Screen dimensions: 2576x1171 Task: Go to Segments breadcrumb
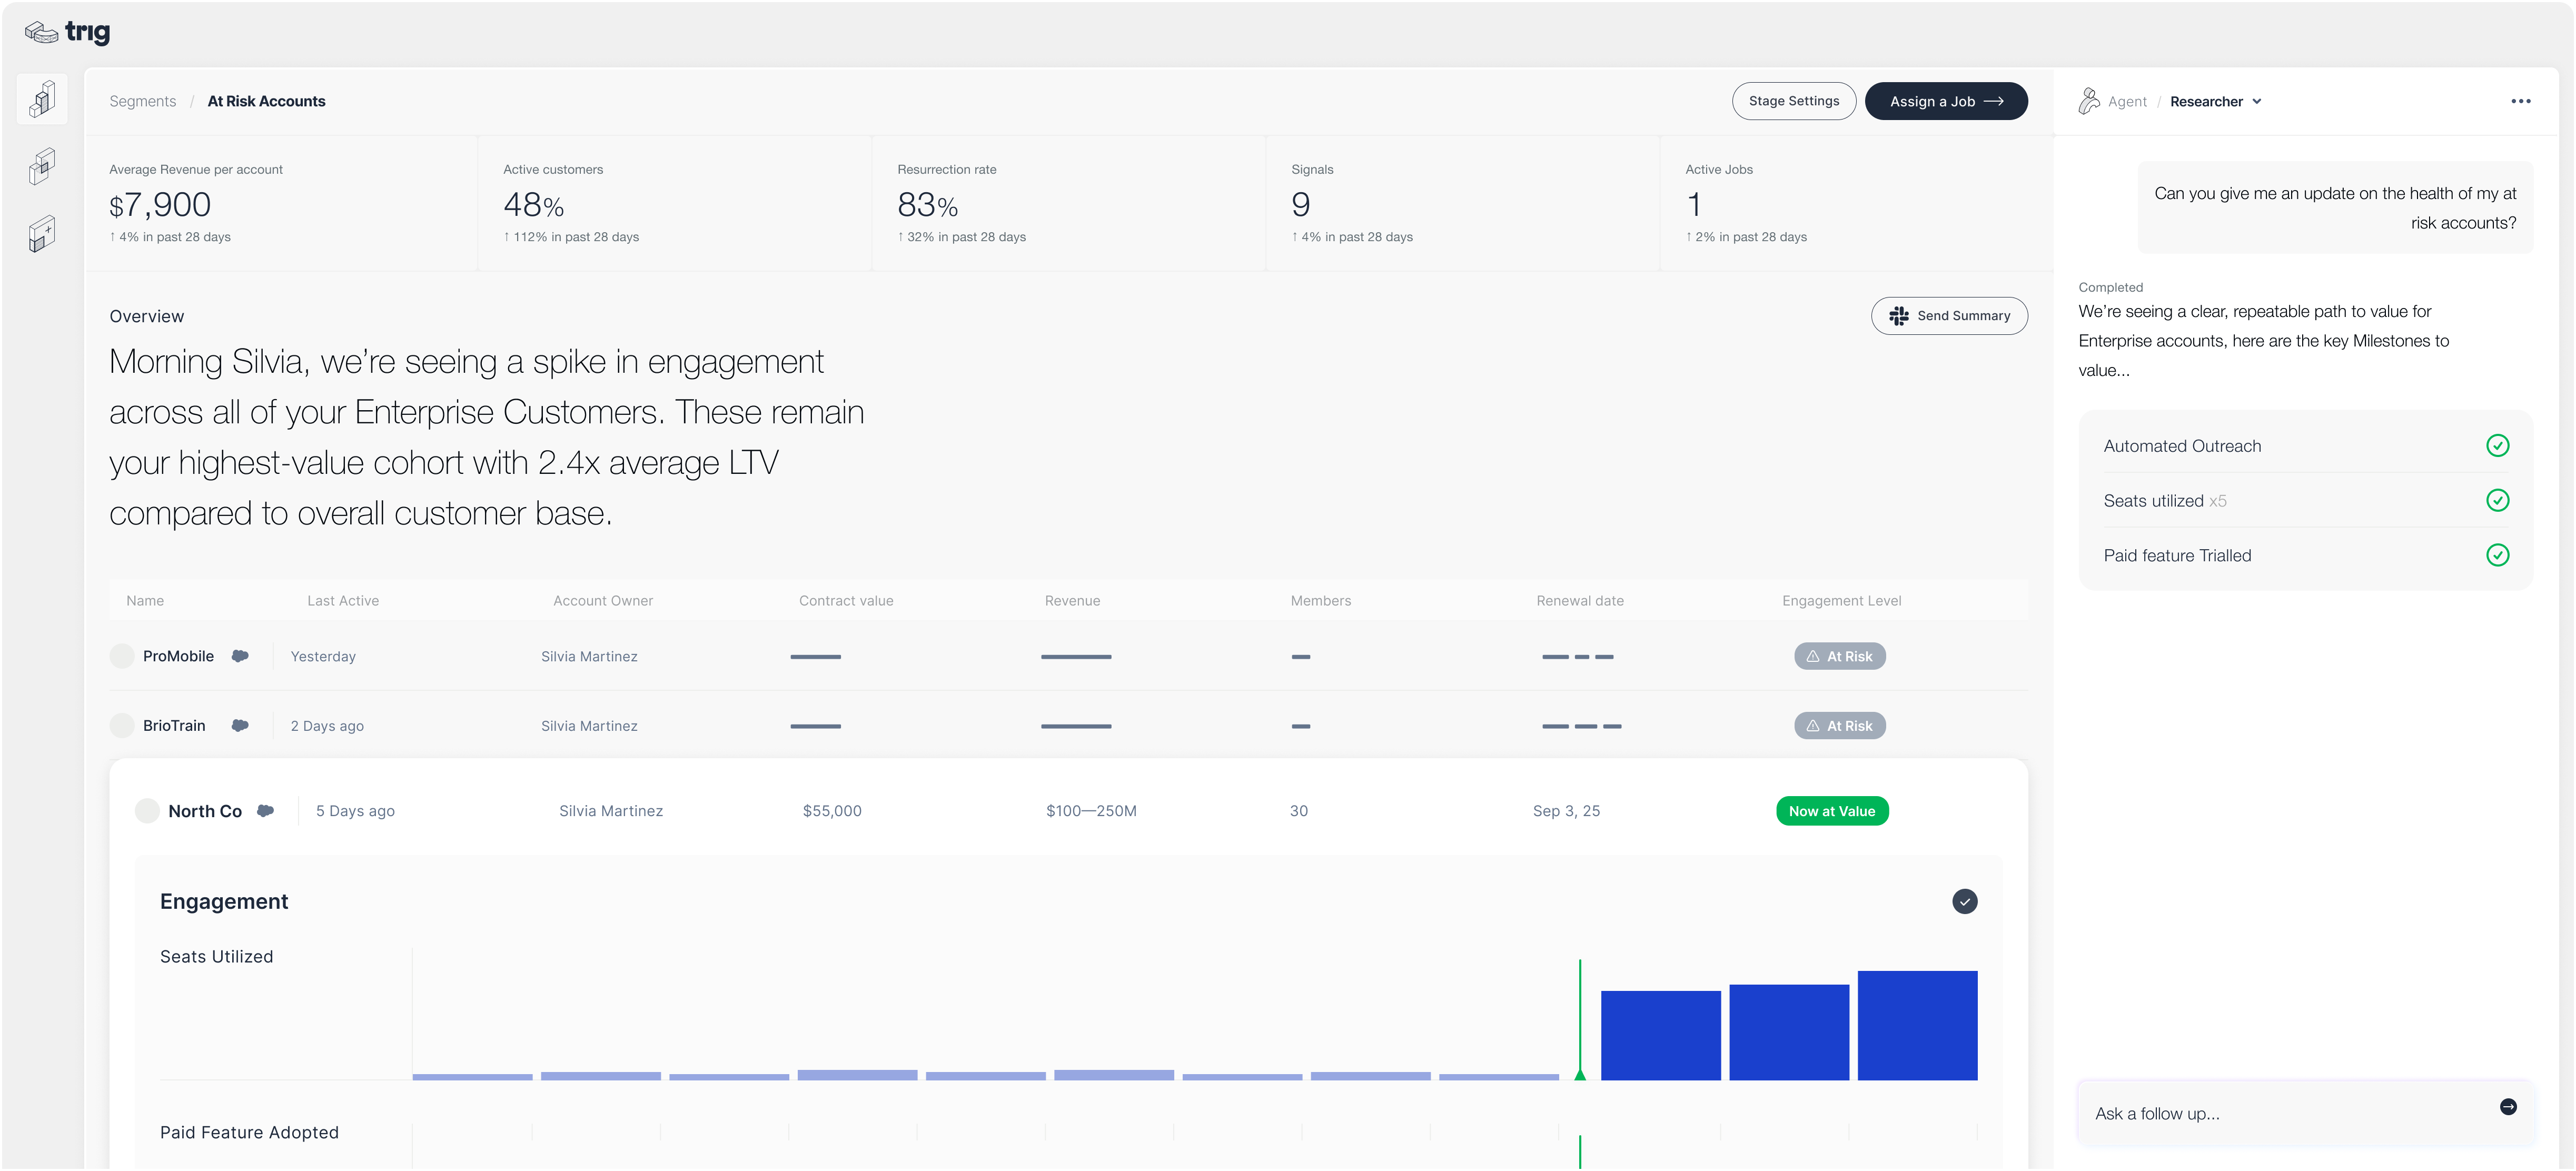tap(143, 102)
